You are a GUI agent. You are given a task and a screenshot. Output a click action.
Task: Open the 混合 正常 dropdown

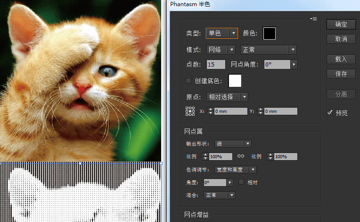(x=220, y=196)
